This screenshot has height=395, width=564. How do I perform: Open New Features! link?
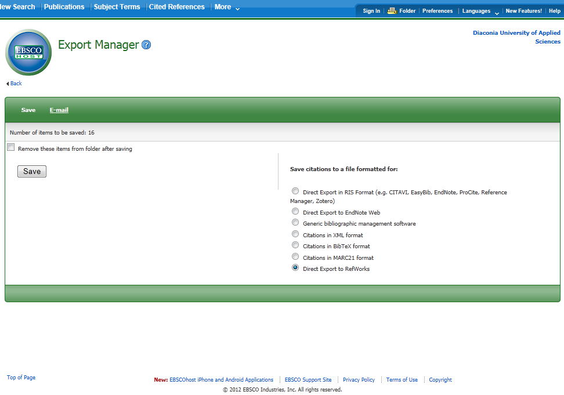tap(524, 11)
